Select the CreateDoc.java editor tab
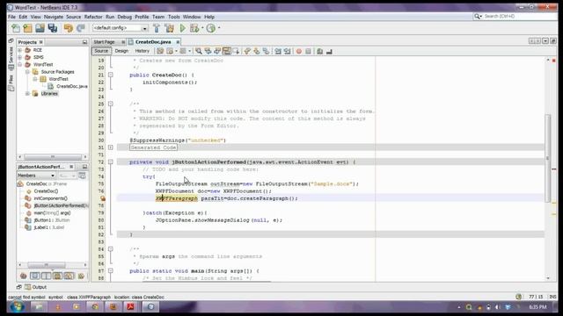The height and width of the screenshot is (316, 563). click(153, 42)
